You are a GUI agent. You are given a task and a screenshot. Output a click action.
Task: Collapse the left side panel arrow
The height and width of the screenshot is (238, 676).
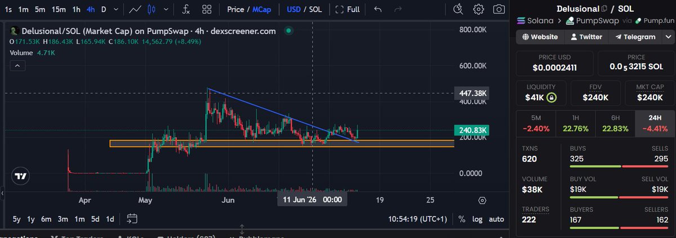click(x=2, y=194)
